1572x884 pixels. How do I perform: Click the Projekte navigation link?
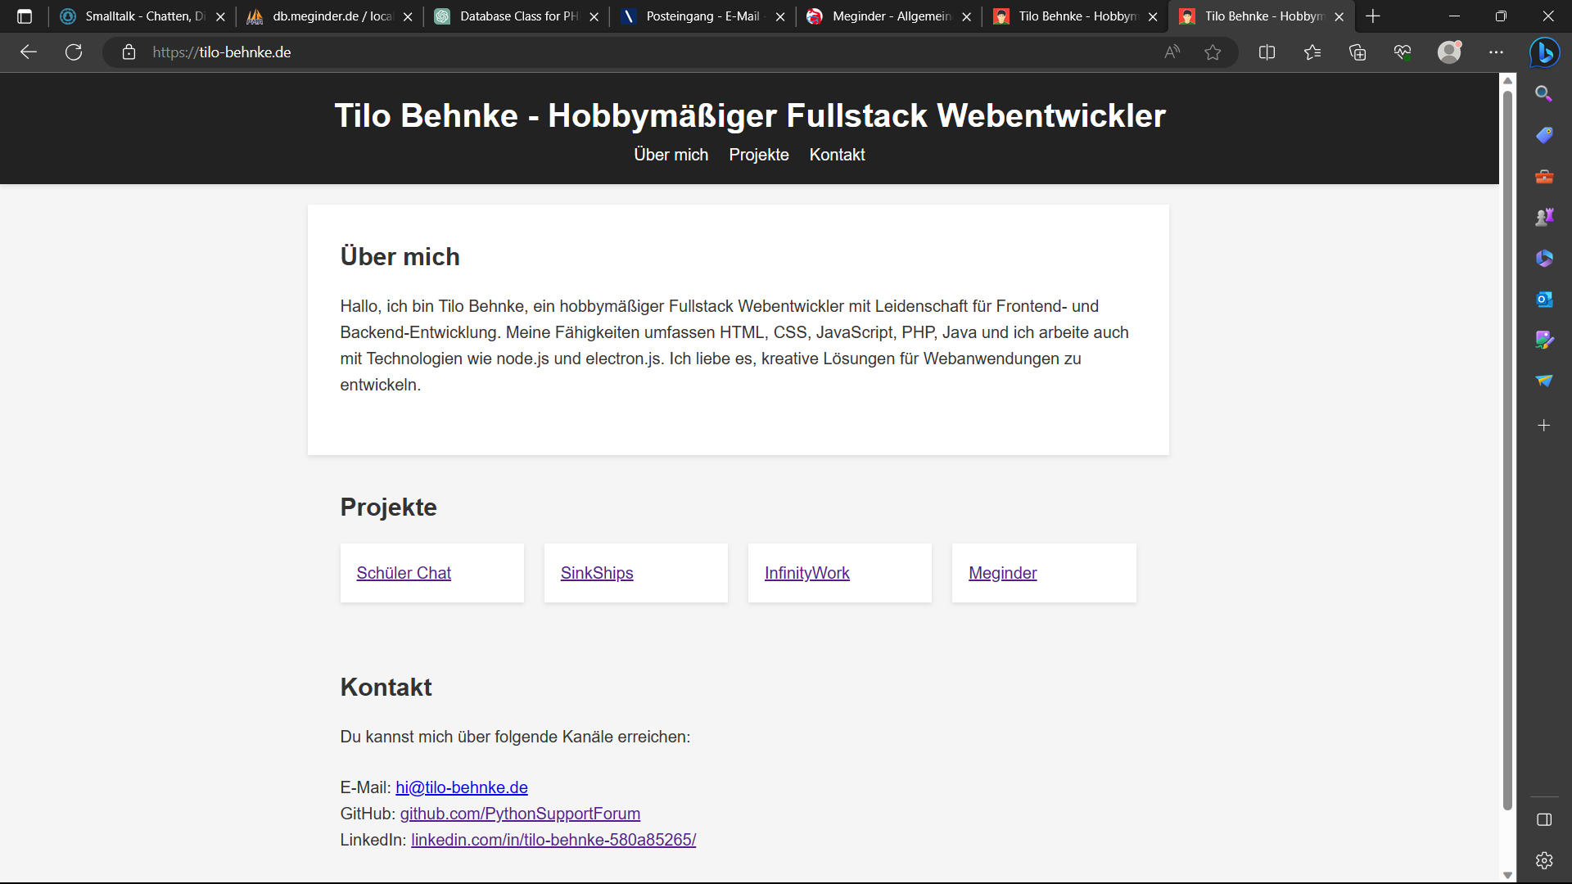point(758,155)
